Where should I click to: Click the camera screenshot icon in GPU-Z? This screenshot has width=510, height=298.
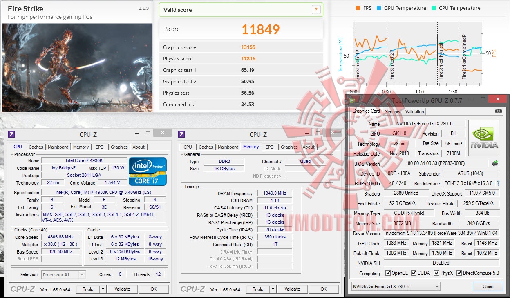pyautogui.click(x=498, y=111)
